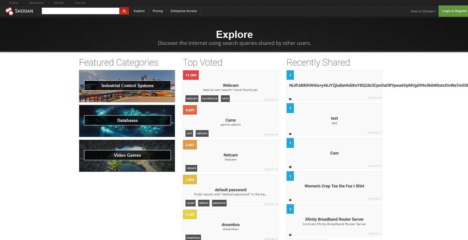Click the 1,826 vote badge on default password
The width and height of the screenshot is (468, 240).
coord(190,179)
